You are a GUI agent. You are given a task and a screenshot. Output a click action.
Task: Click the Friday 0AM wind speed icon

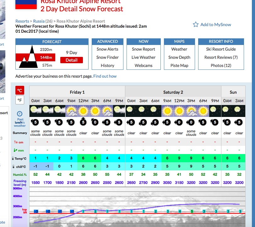click(35, 122)
